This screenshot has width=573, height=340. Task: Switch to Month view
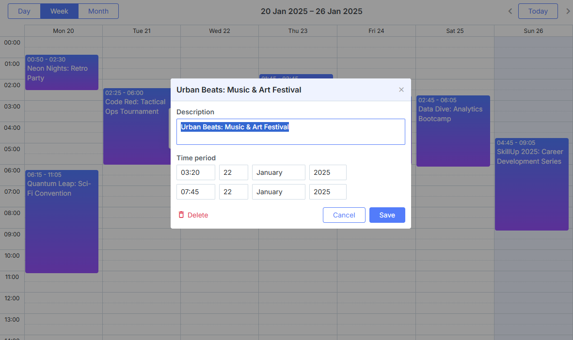[98, 11]
